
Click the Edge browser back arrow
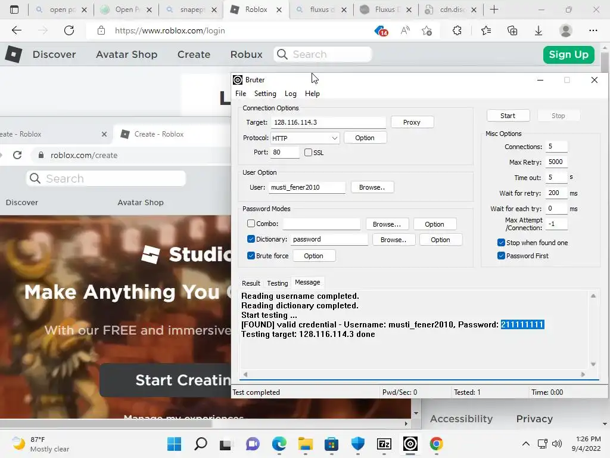(x=16, y=30)
